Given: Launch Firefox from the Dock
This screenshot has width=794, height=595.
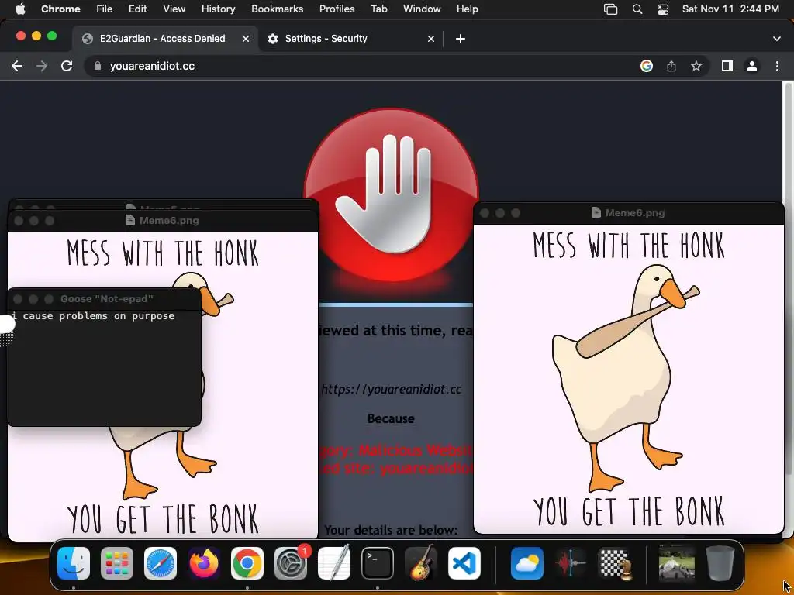Looking at the screenshot, I should click(x=204, y=563).
